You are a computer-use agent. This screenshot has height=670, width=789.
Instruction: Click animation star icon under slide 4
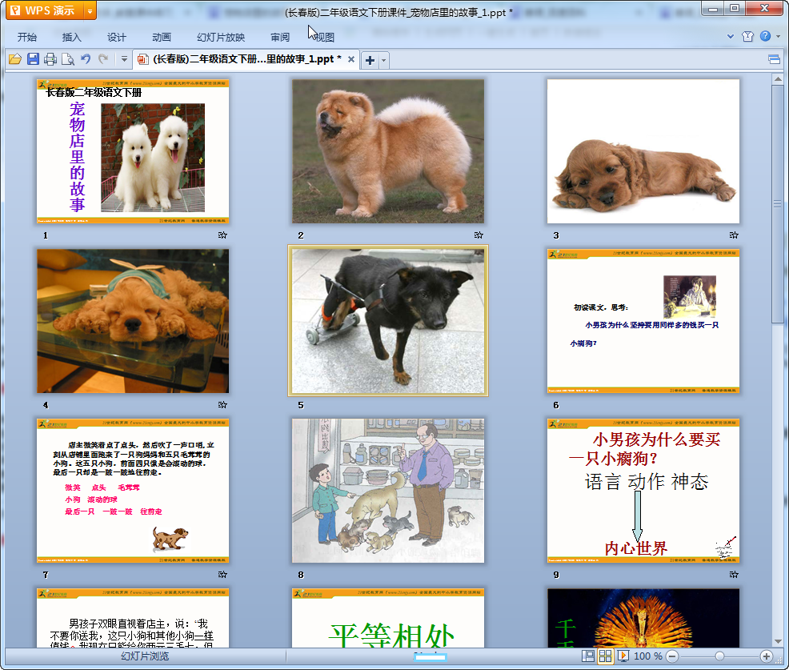coord(223,405)
